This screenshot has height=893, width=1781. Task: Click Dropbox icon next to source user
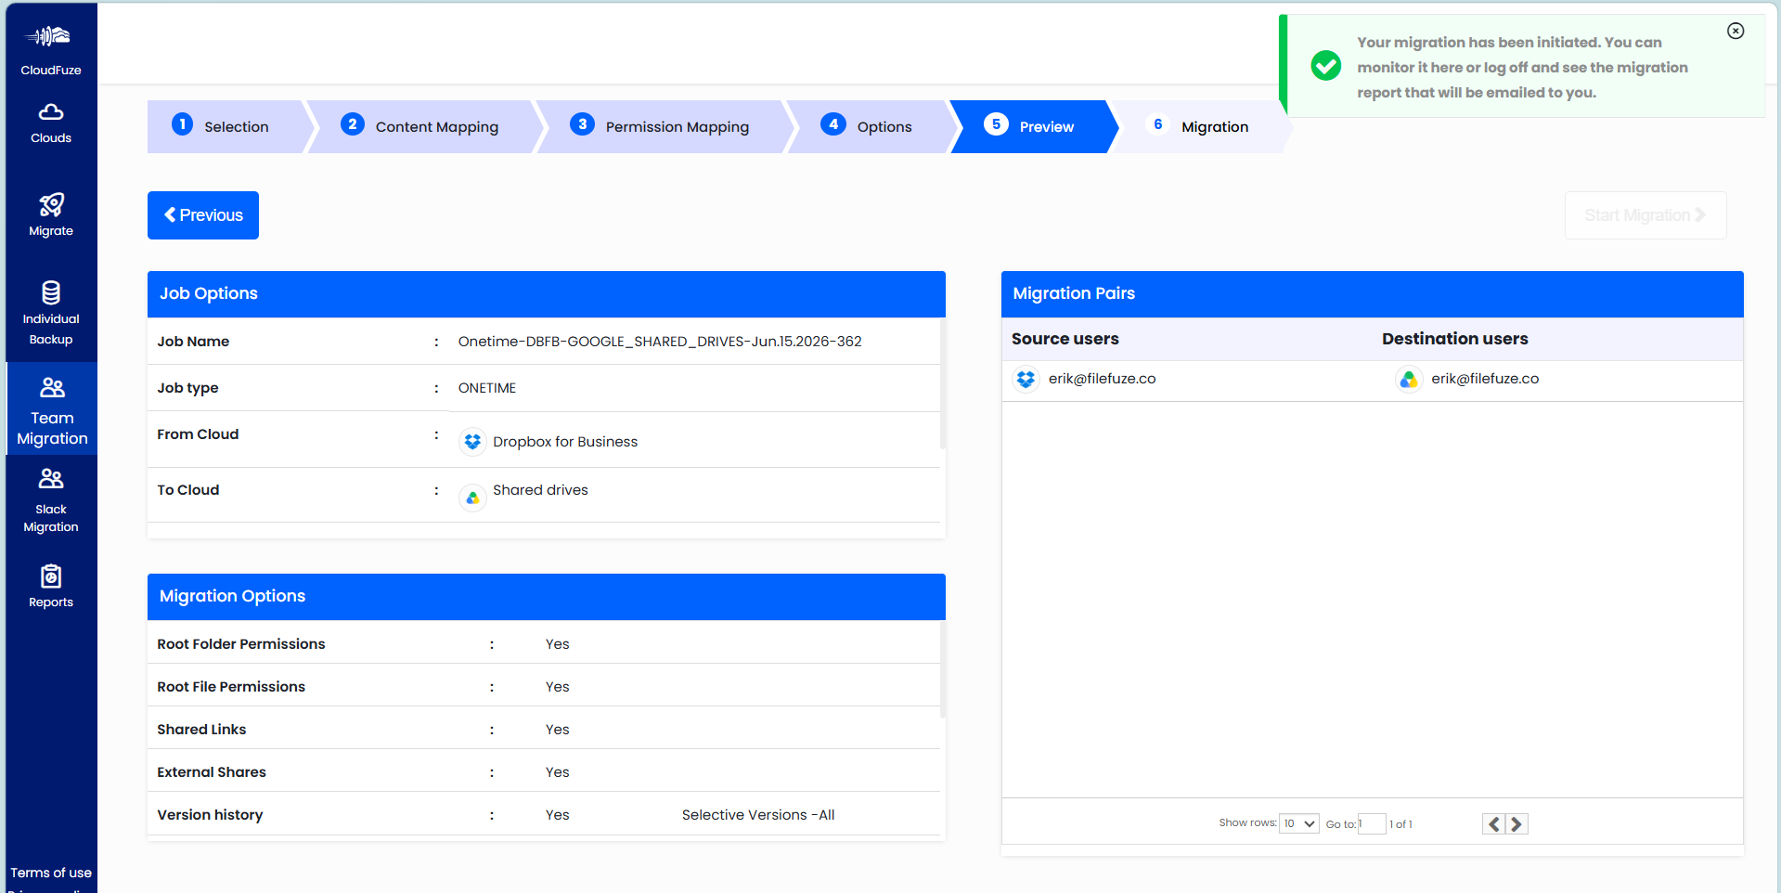[1026, 379]
